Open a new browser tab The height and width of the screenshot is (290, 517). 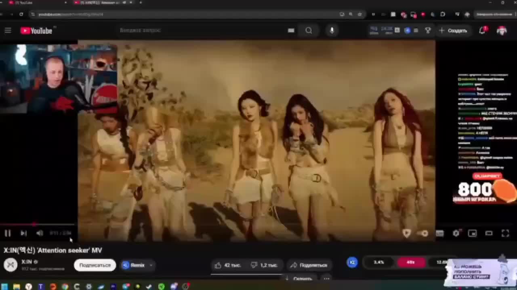[x=141, y=3]
